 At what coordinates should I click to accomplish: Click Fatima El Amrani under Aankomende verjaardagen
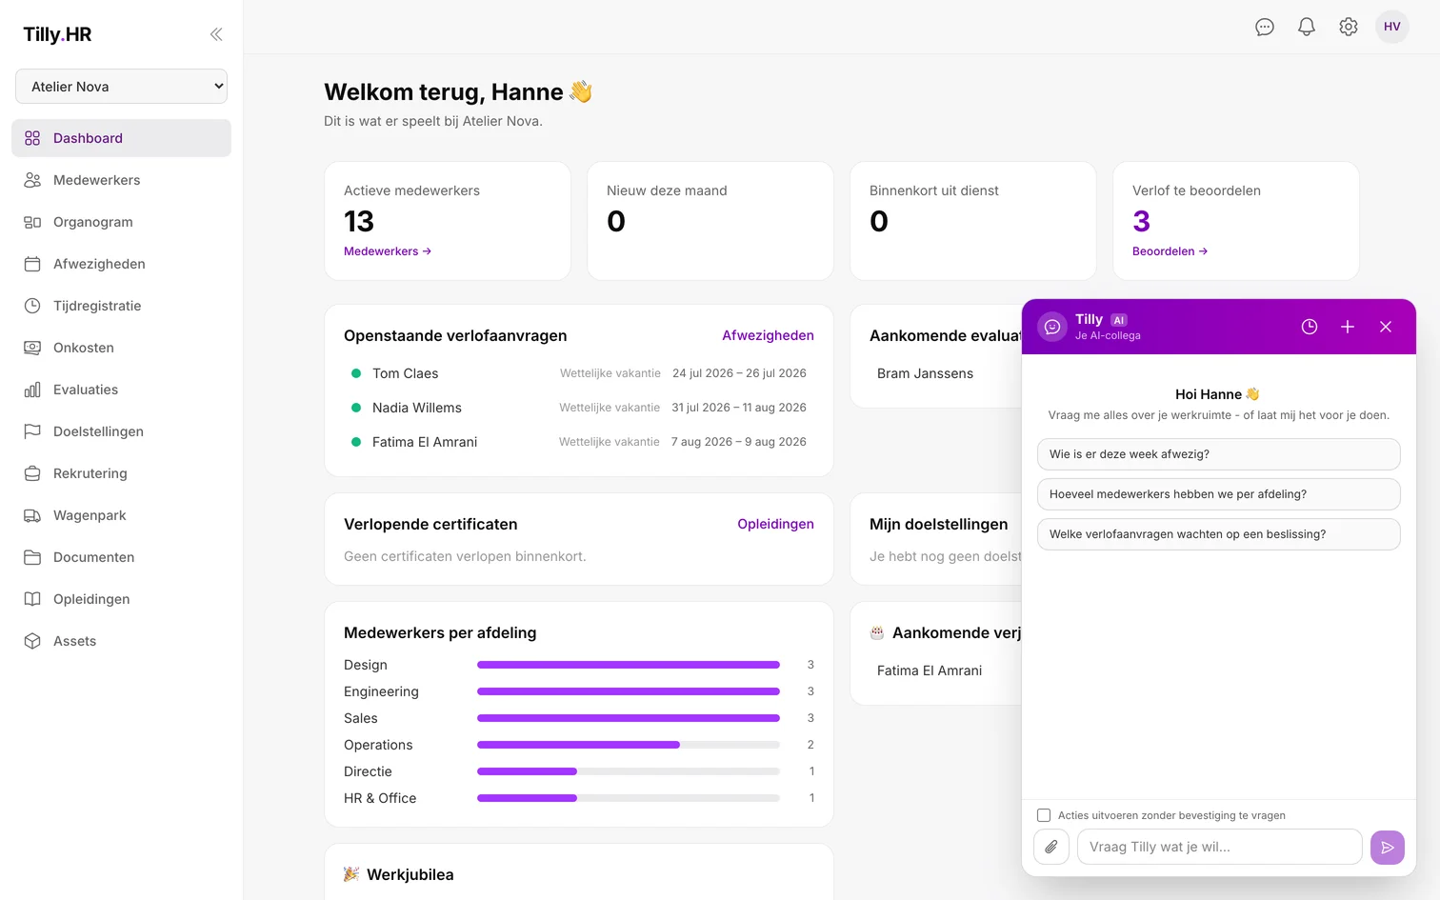(x=930, y=670)
